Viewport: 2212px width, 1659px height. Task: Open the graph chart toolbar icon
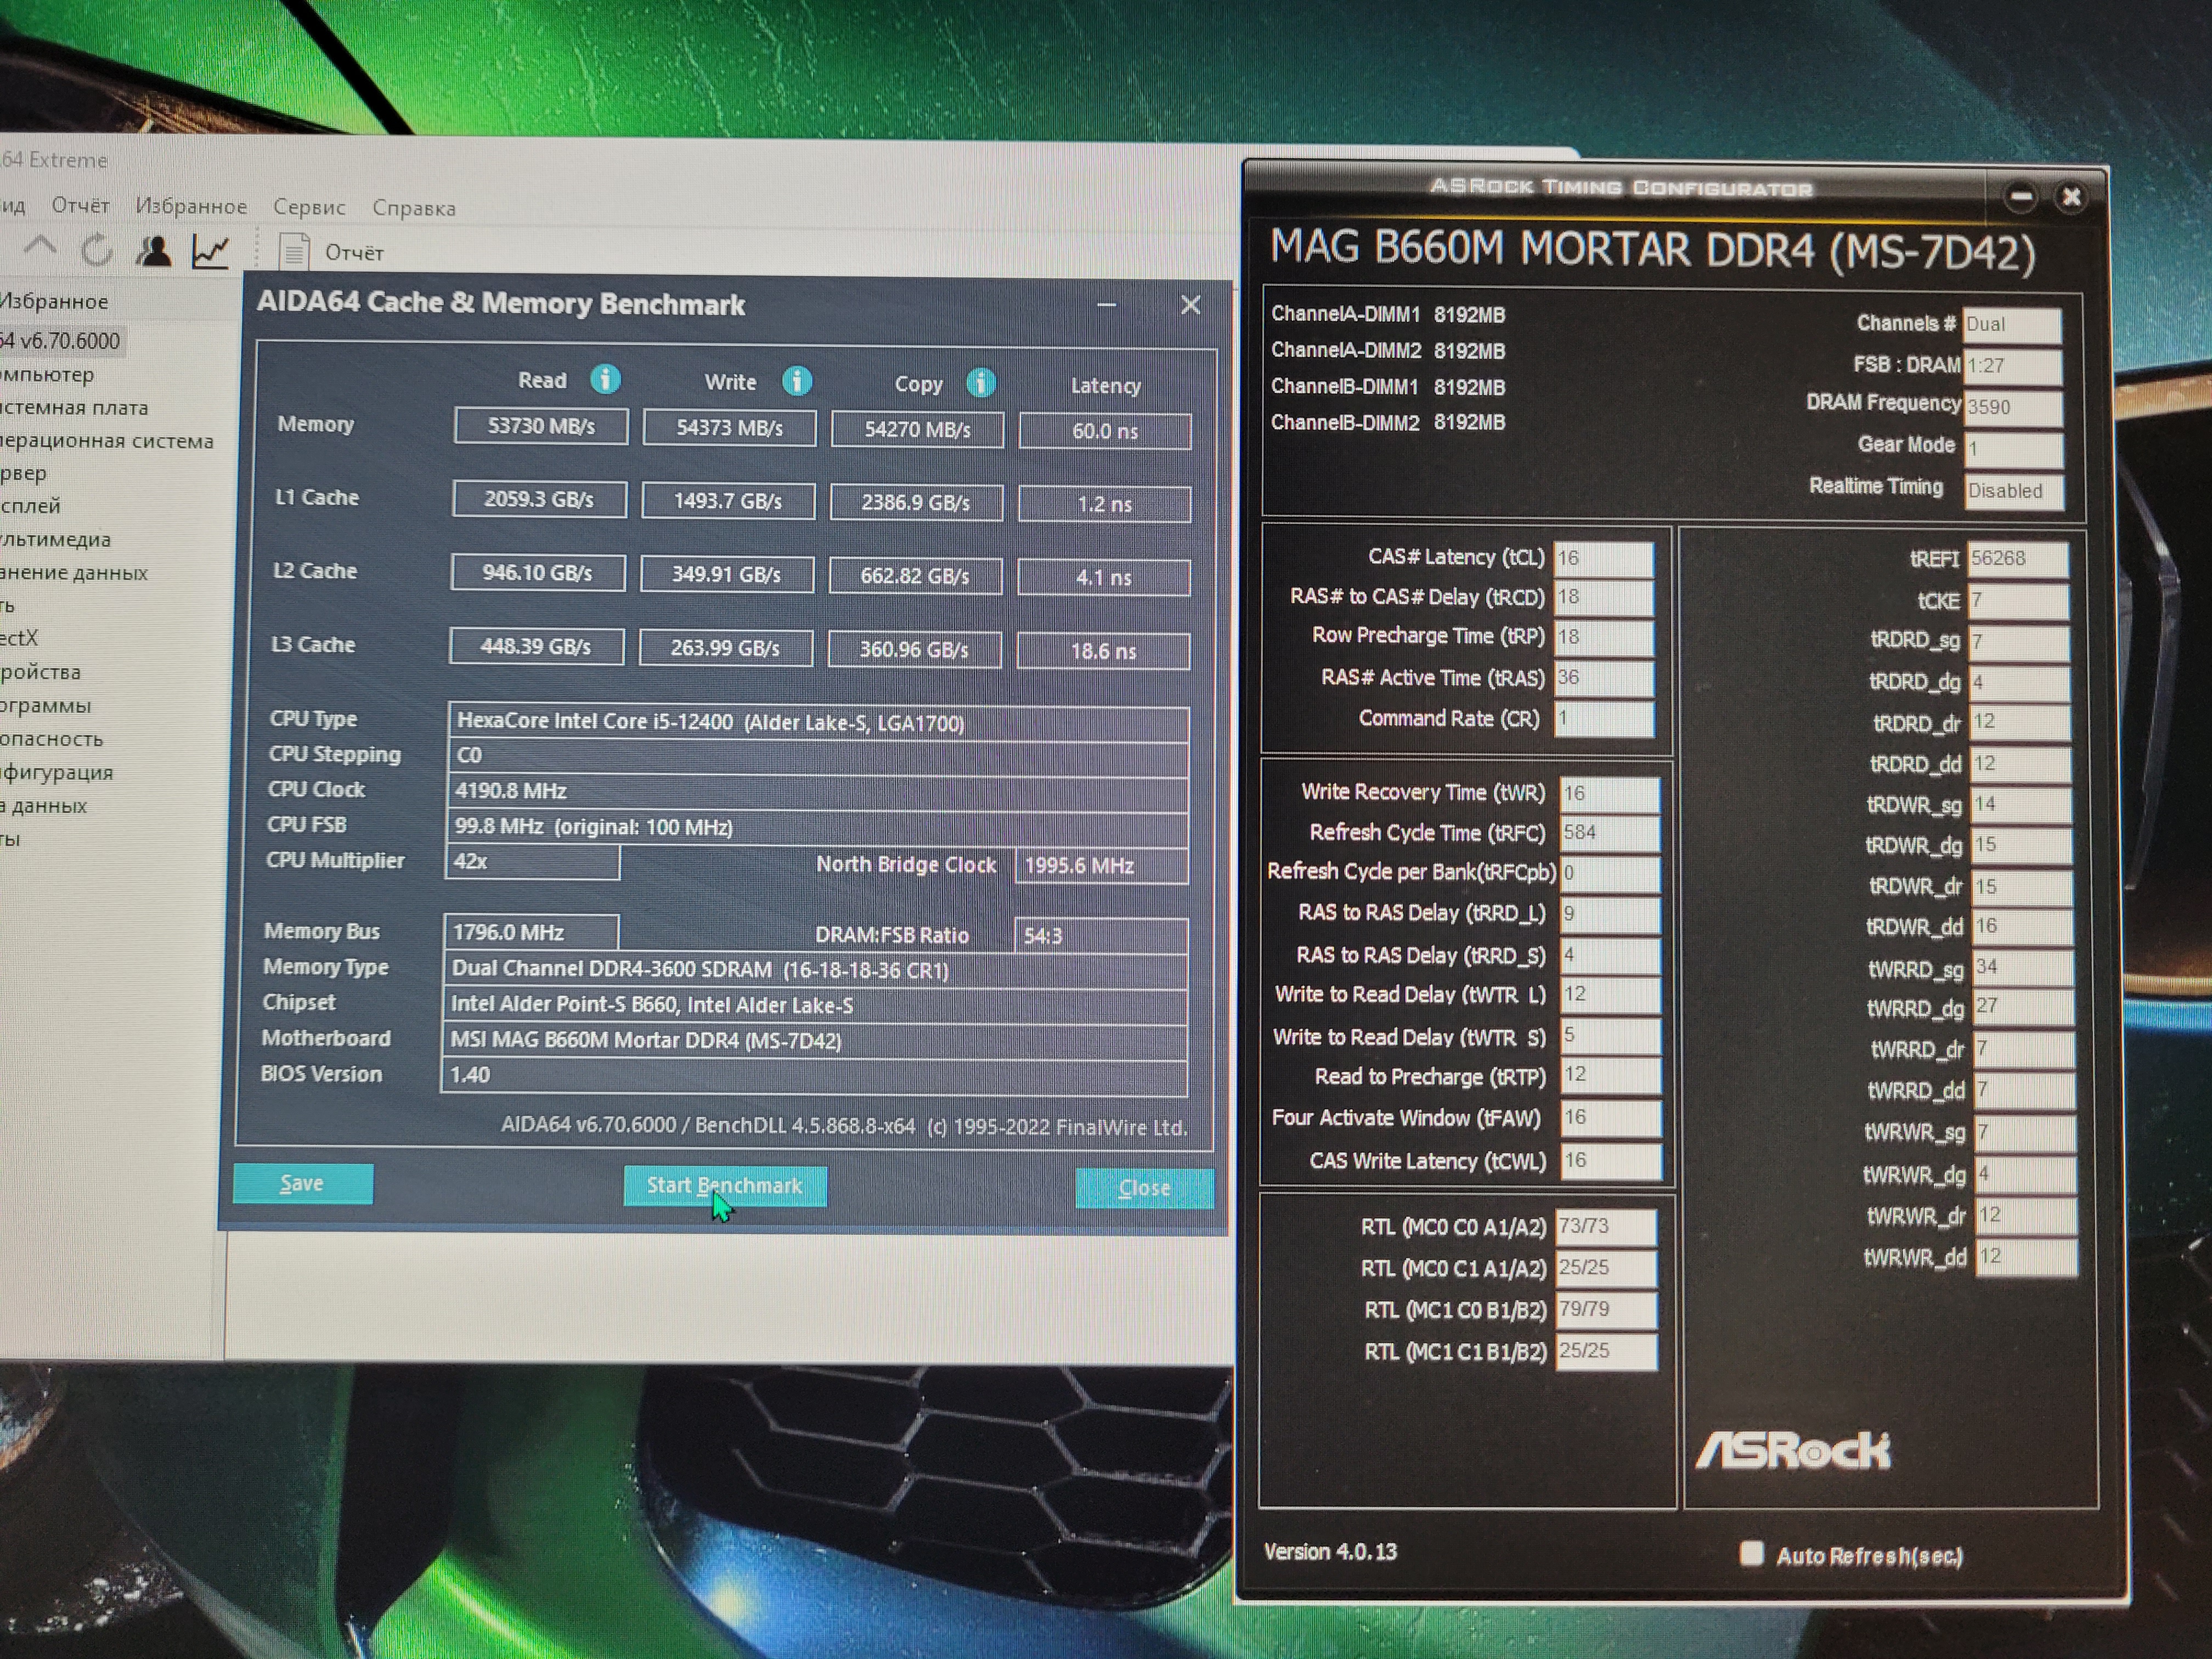211,251
